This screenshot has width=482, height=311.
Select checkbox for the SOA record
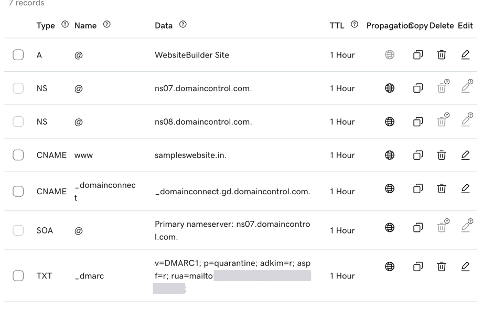tap(18, 230)
